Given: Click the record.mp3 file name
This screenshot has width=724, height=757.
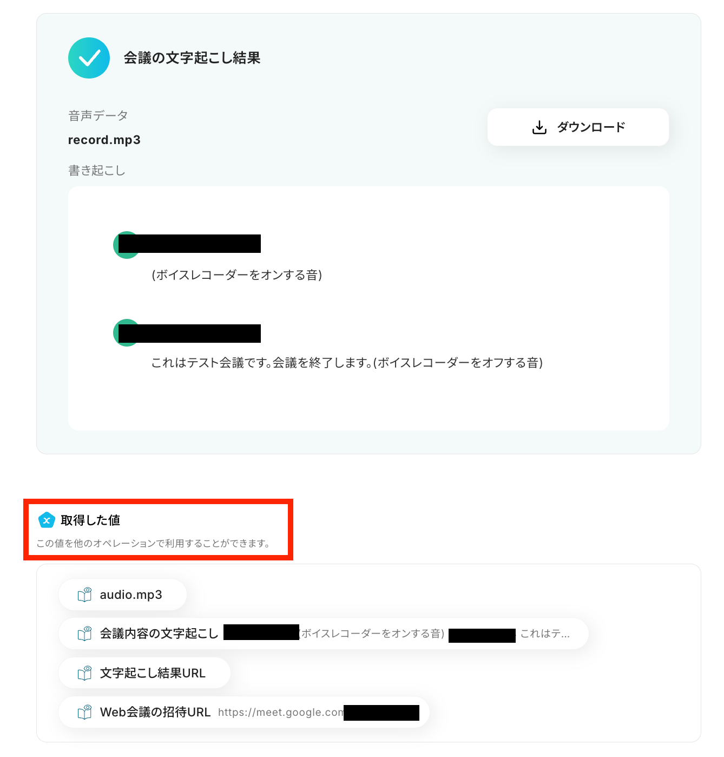Looking at the screenshot, I should tap(104, 140).
